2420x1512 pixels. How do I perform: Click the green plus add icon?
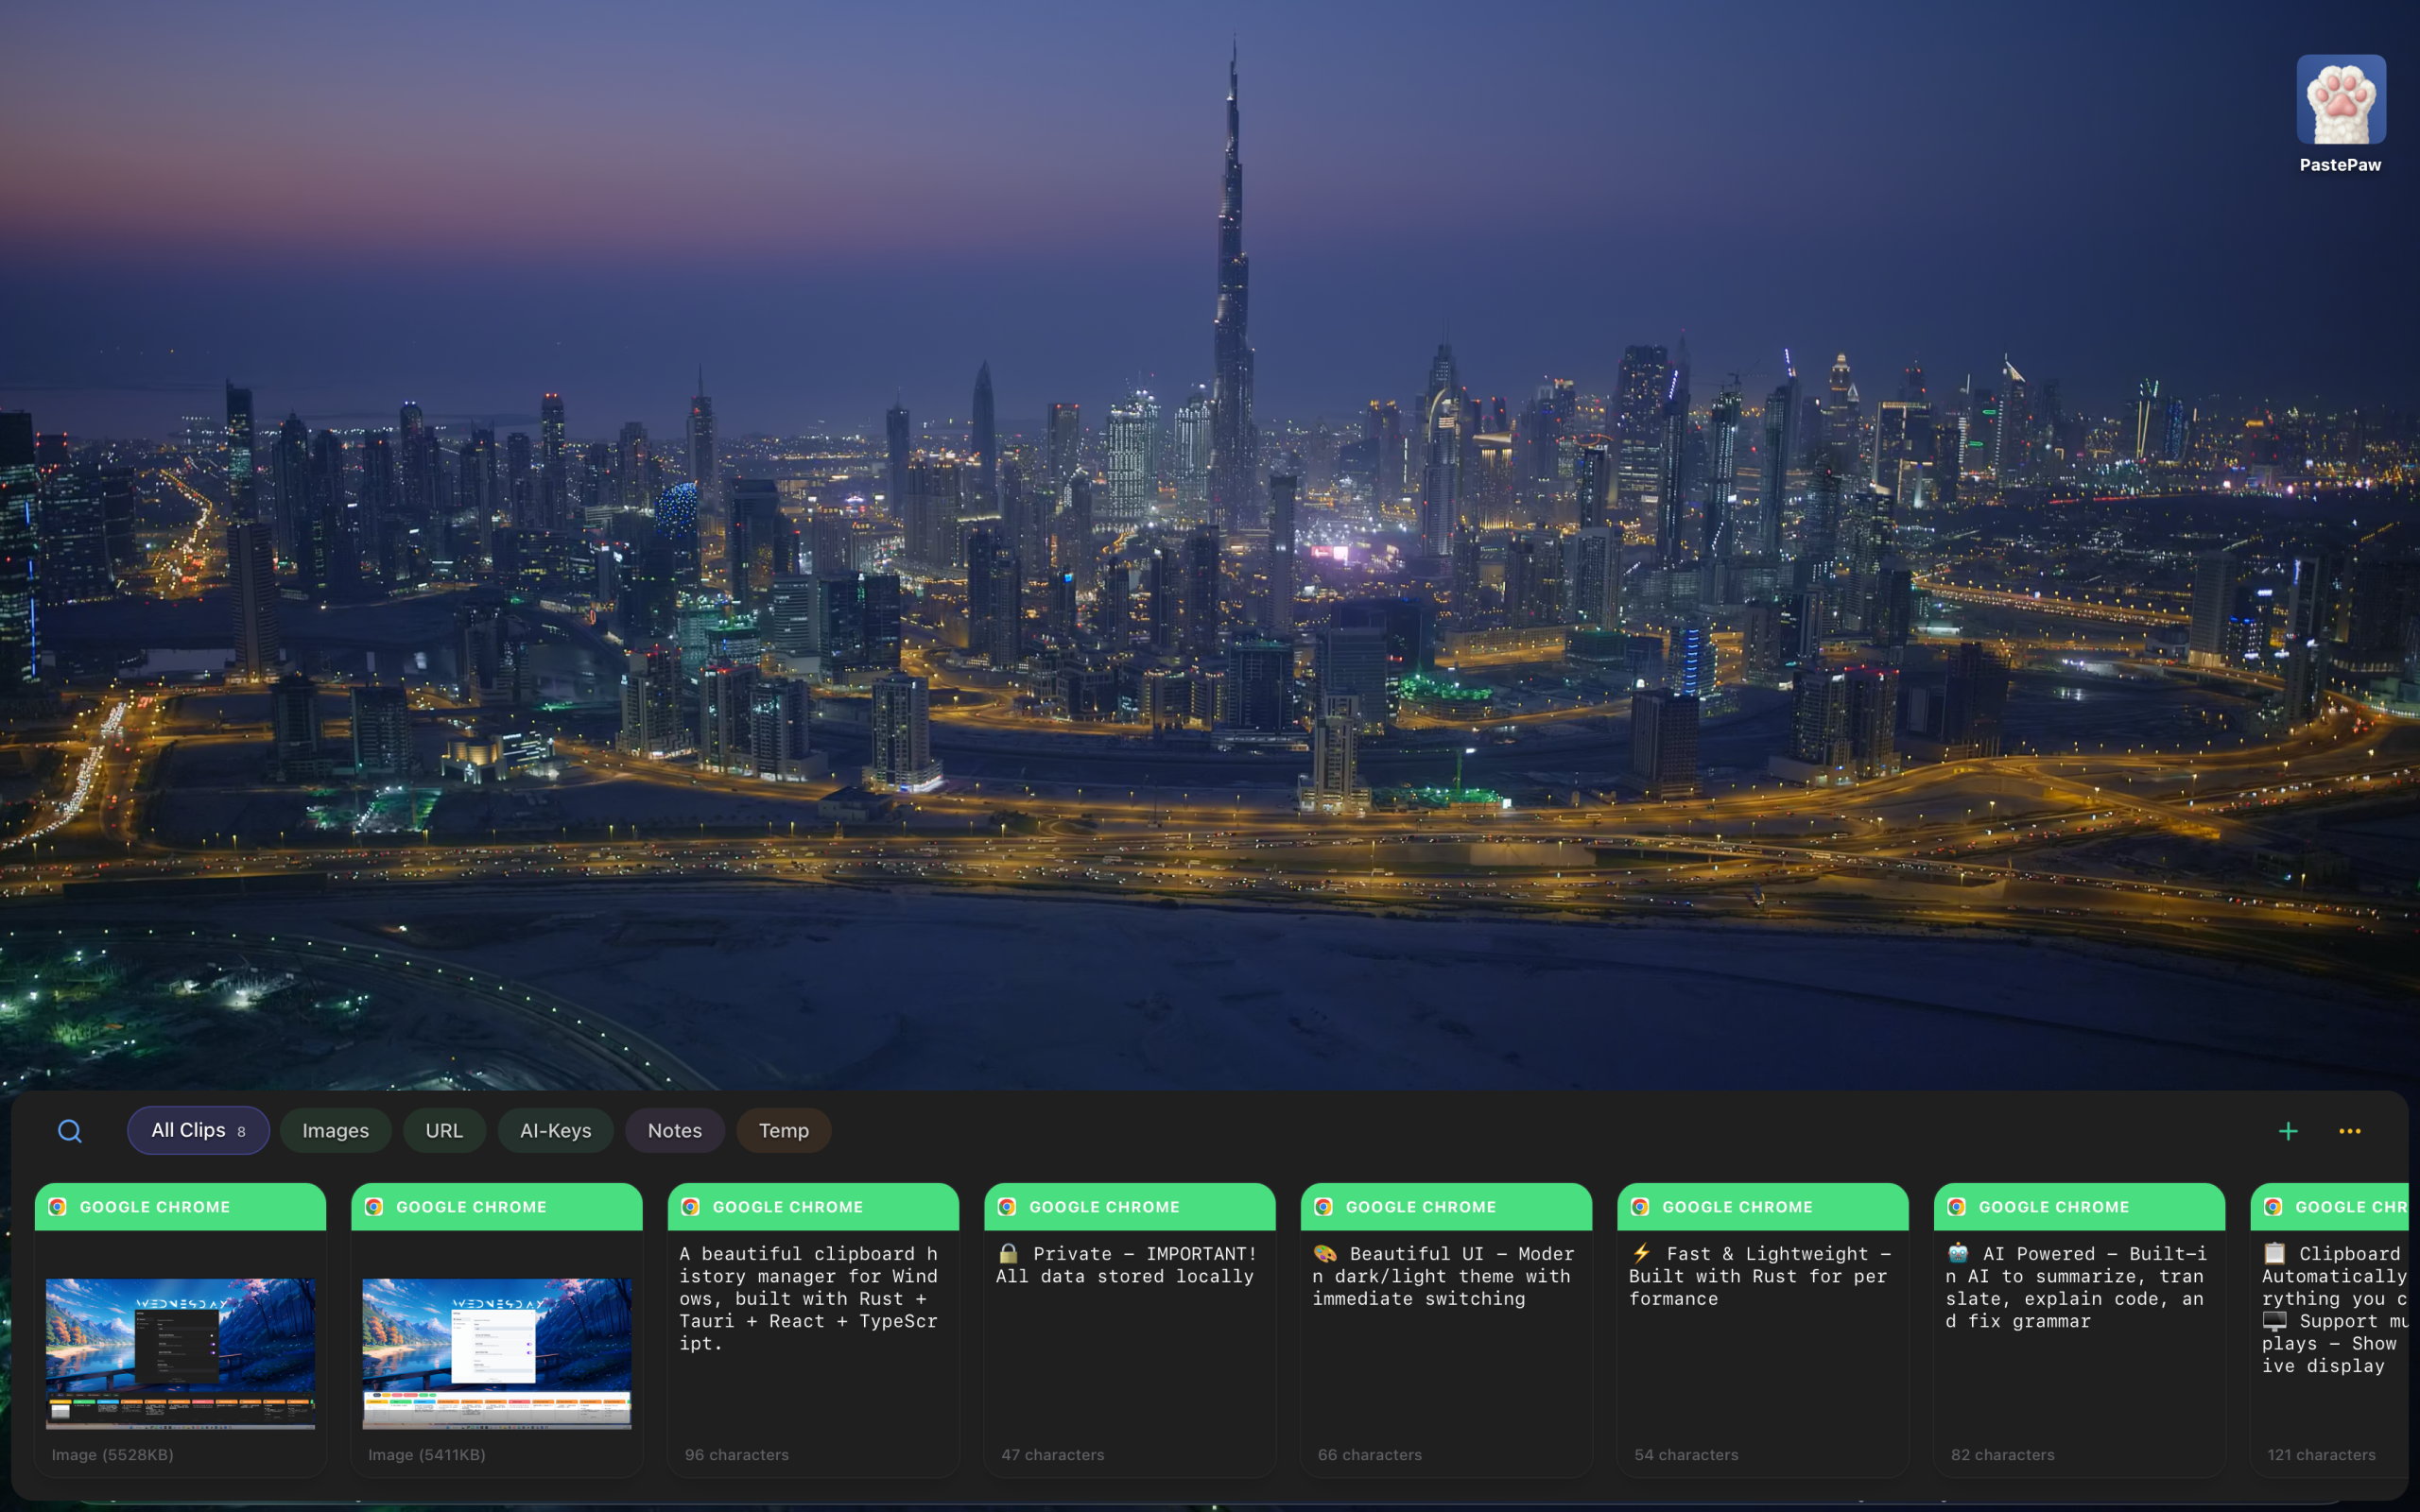pyautogui.click(x=2287, y=1131)
